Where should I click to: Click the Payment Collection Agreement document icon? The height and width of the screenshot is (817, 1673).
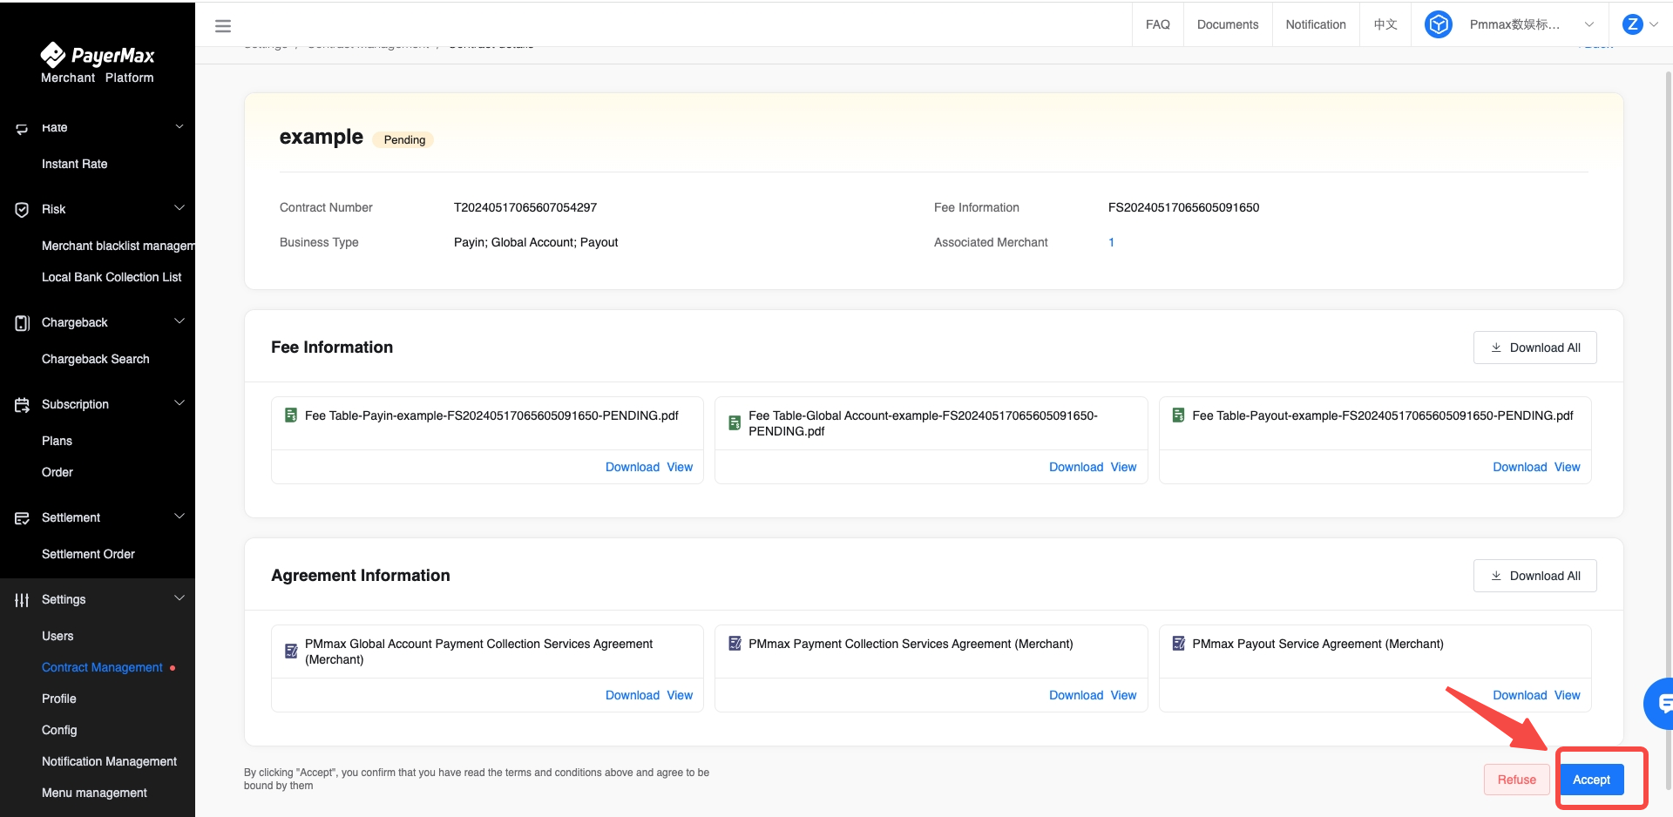coord(735,644)
